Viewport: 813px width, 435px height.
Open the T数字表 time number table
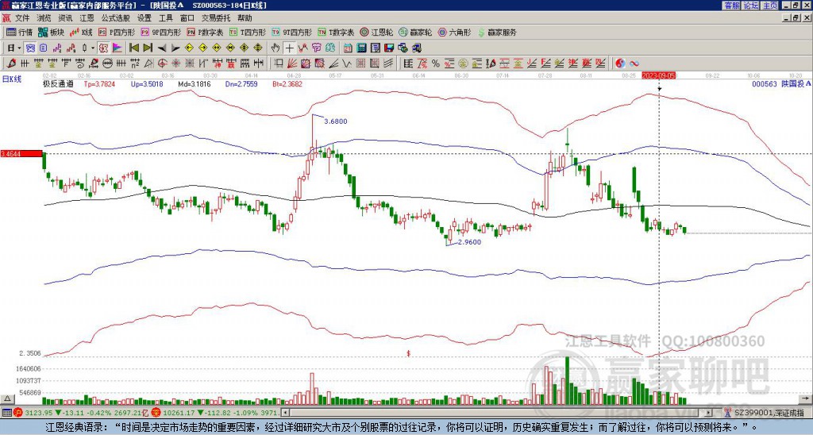(336, 32)
